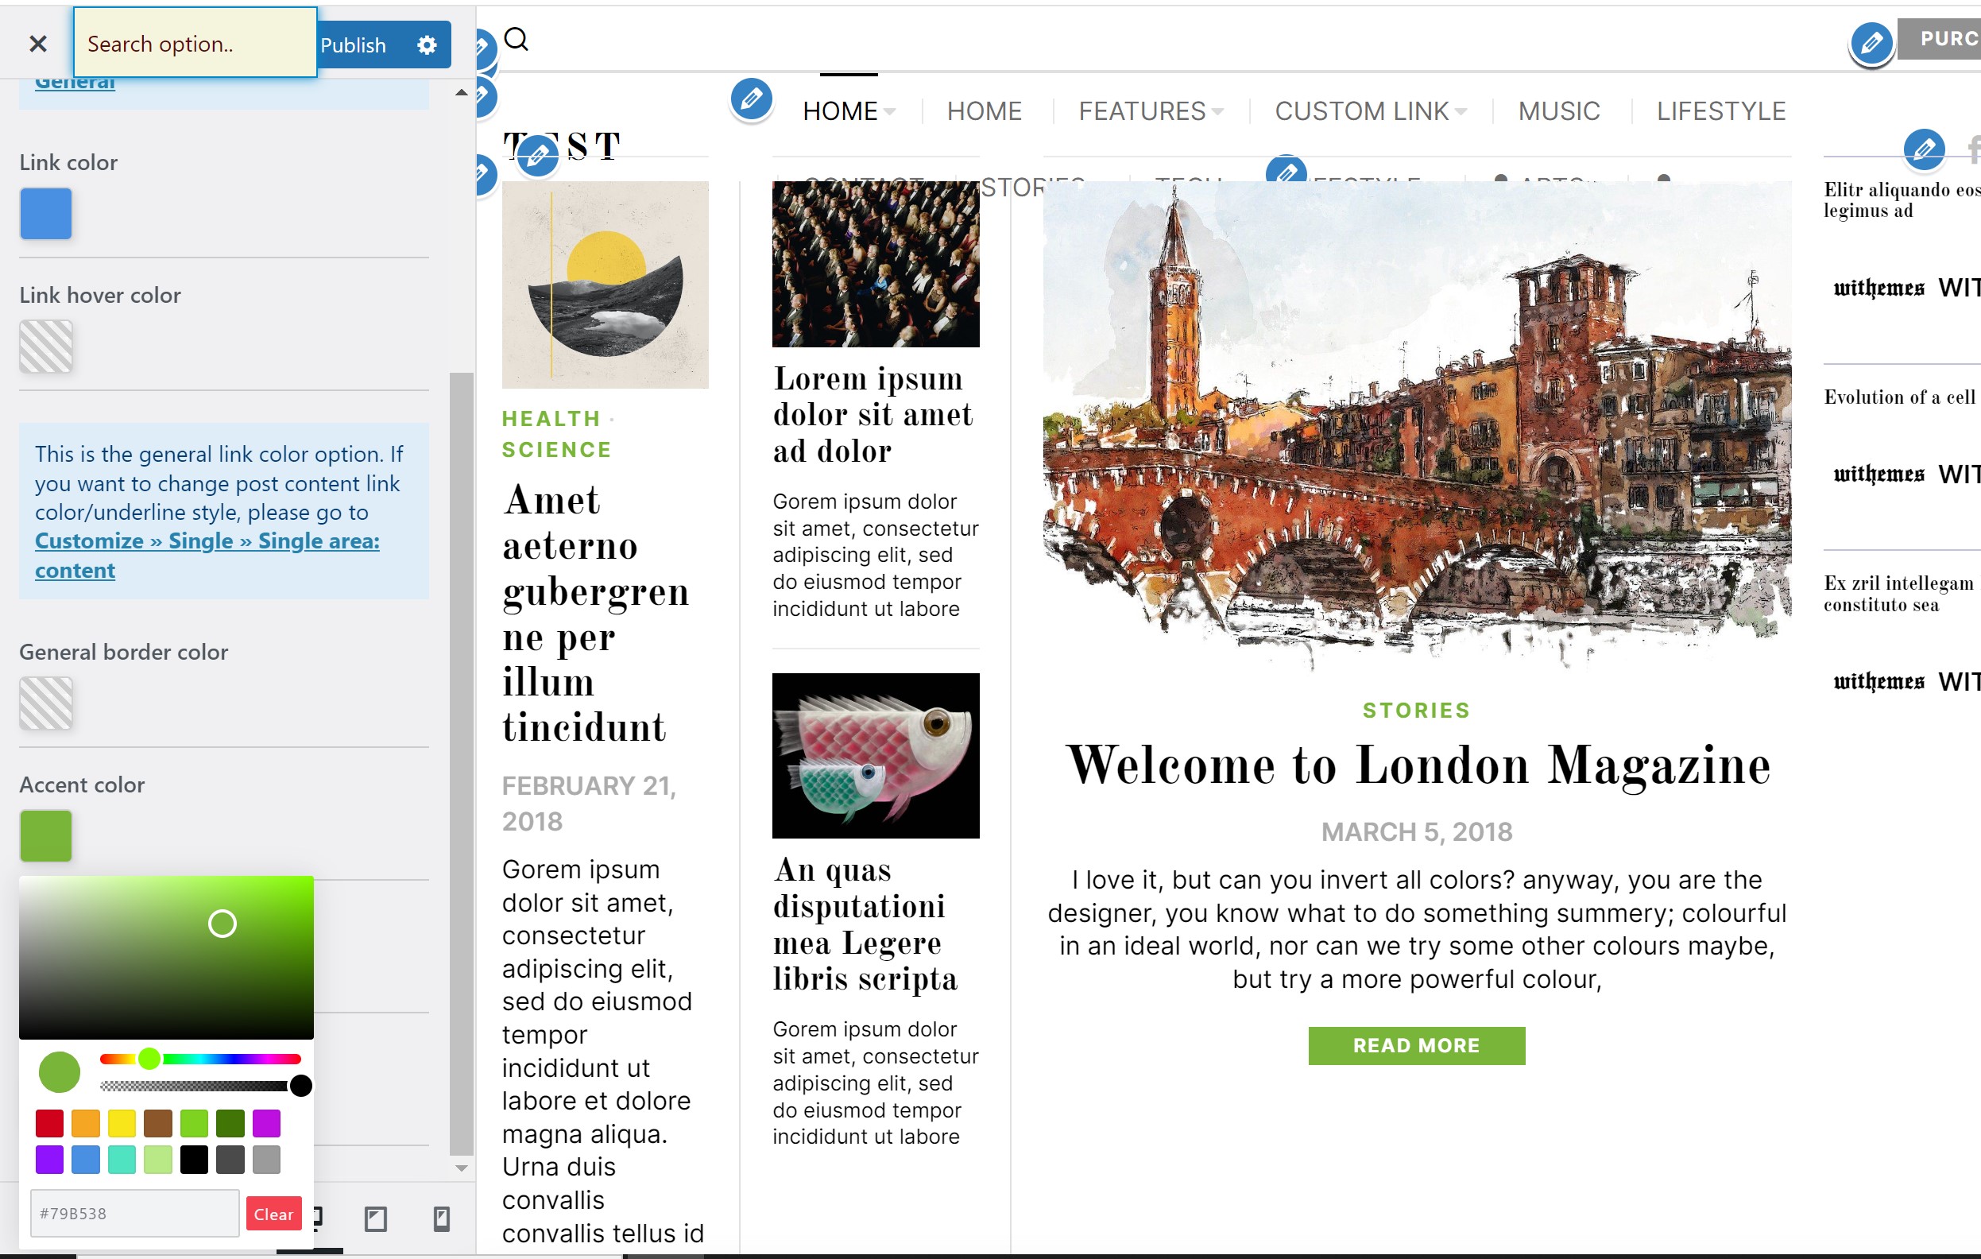
Task: Click the opacity slider track
Action: click(x=200, y=1087)
